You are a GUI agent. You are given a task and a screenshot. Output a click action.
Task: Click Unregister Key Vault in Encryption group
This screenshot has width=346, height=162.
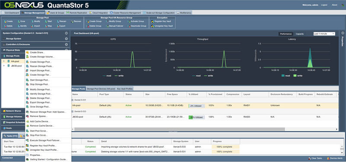162,26
